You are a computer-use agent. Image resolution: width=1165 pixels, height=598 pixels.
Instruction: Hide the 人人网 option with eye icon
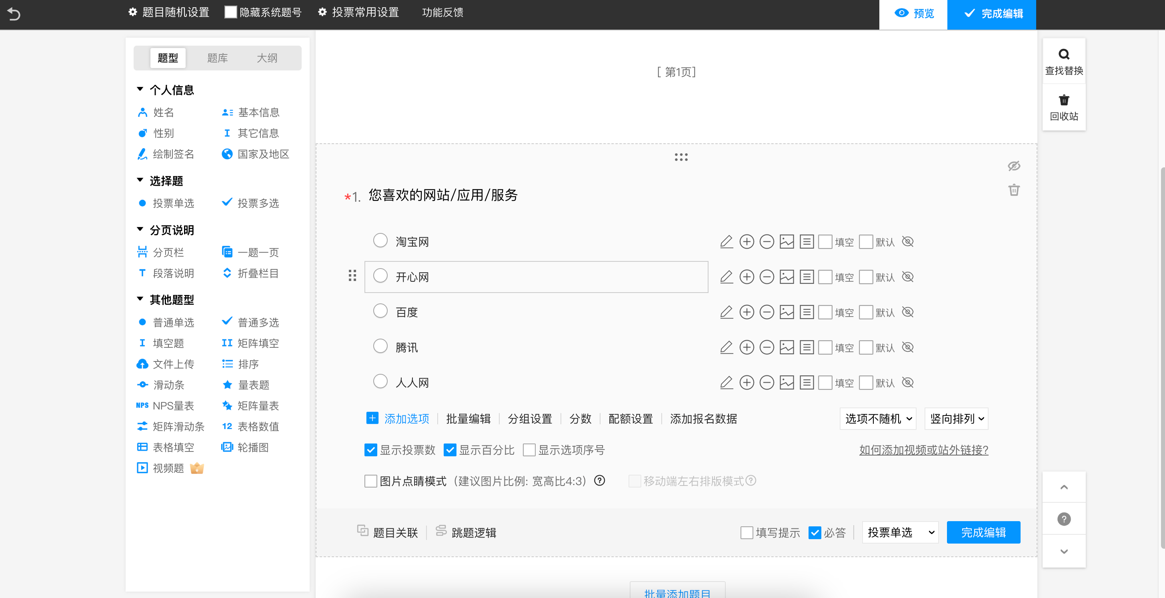[x=908, y=383]
